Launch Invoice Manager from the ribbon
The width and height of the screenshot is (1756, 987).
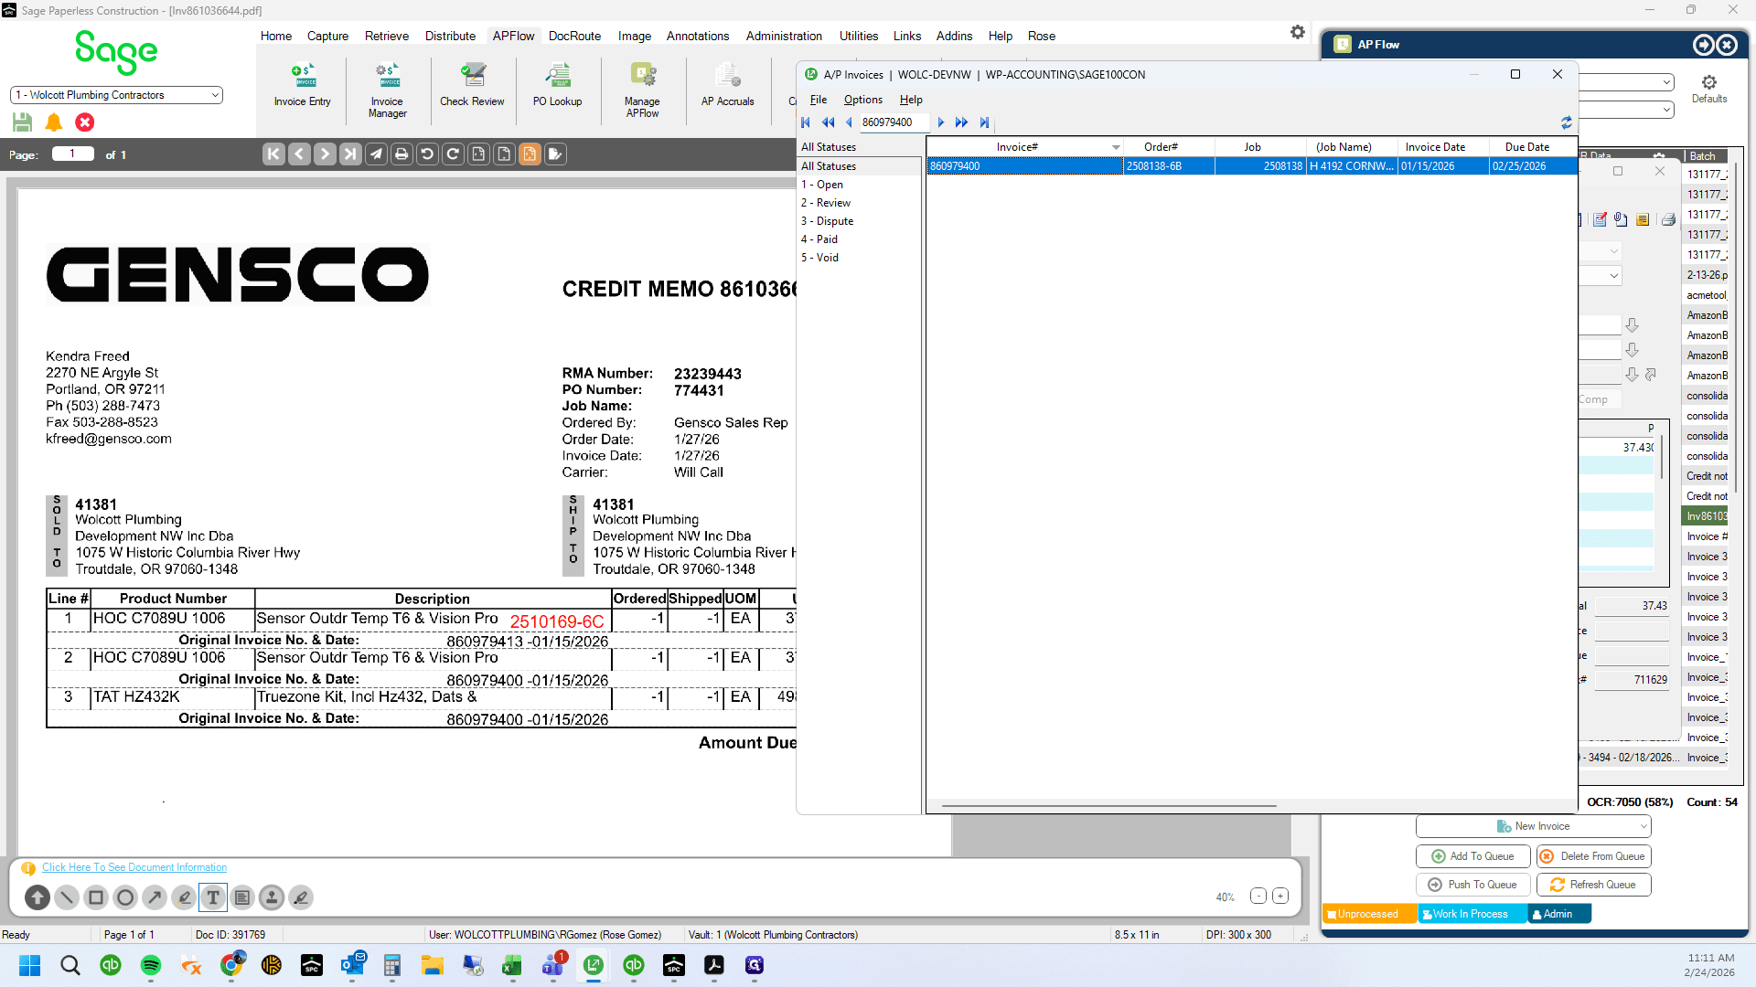pos(387,90)
